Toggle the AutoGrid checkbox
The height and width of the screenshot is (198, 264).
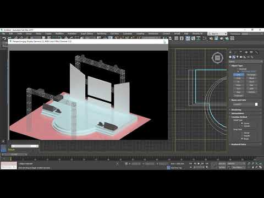tap(238, 69)
